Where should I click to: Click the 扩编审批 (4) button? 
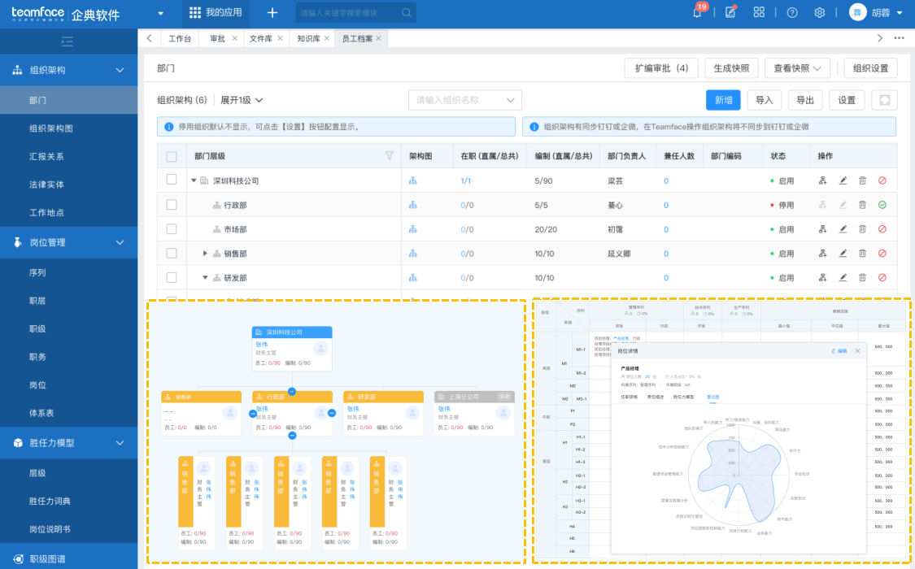661,68
